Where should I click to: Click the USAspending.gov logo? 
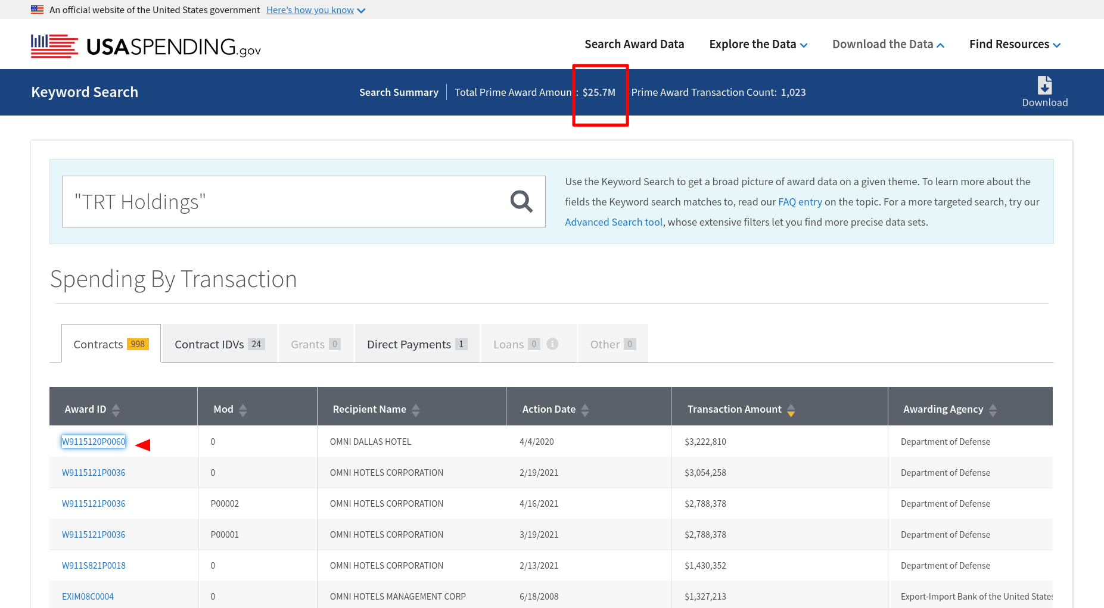146,46
